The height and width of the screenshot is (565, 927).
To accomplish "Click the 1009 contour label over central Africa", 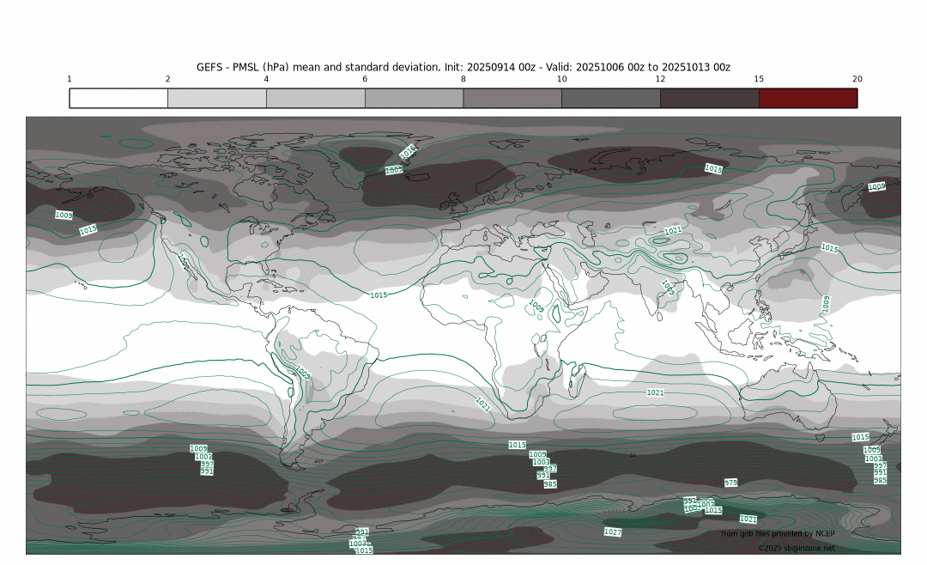I will click(x=536, y=306).
